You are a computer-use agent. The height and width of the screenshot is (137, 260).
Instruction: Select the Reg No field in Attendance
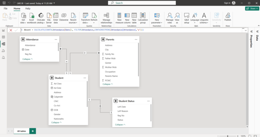tap(28, 54)
